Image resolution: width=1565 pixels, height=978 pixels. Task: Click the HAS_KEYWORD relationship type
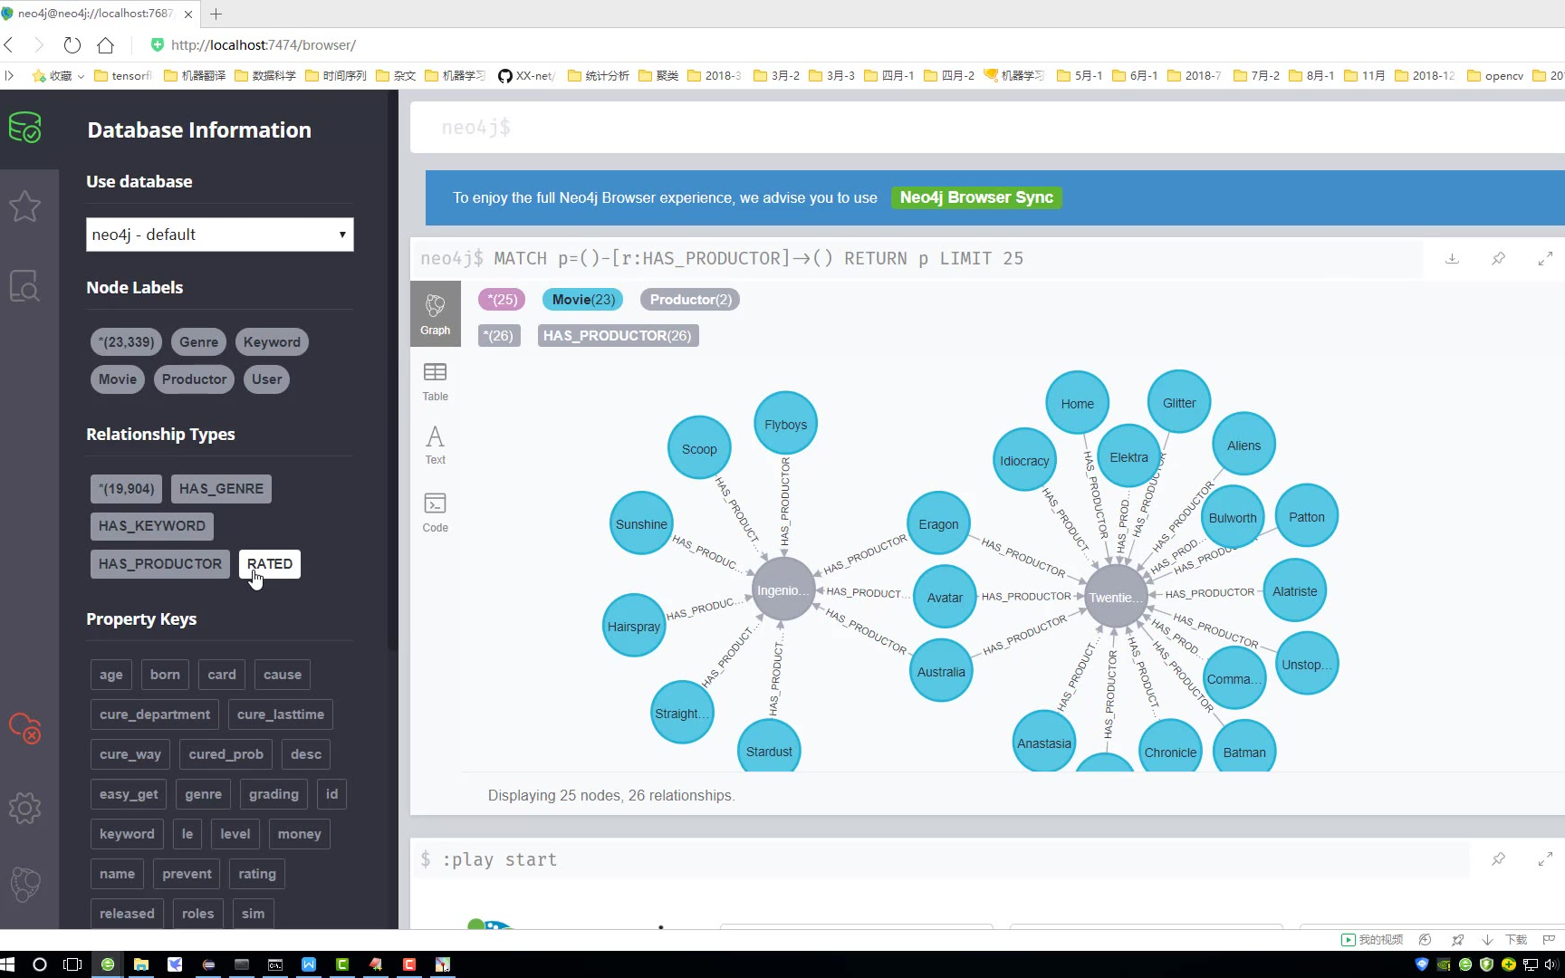coord(152,526)
